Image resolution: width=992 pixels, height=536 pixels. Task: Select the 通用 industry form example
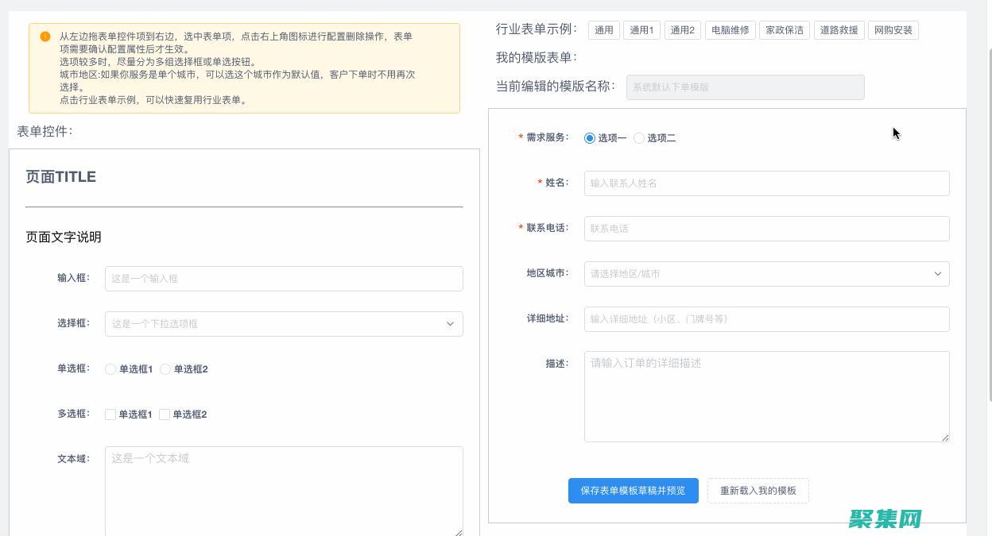coord(603,29)
